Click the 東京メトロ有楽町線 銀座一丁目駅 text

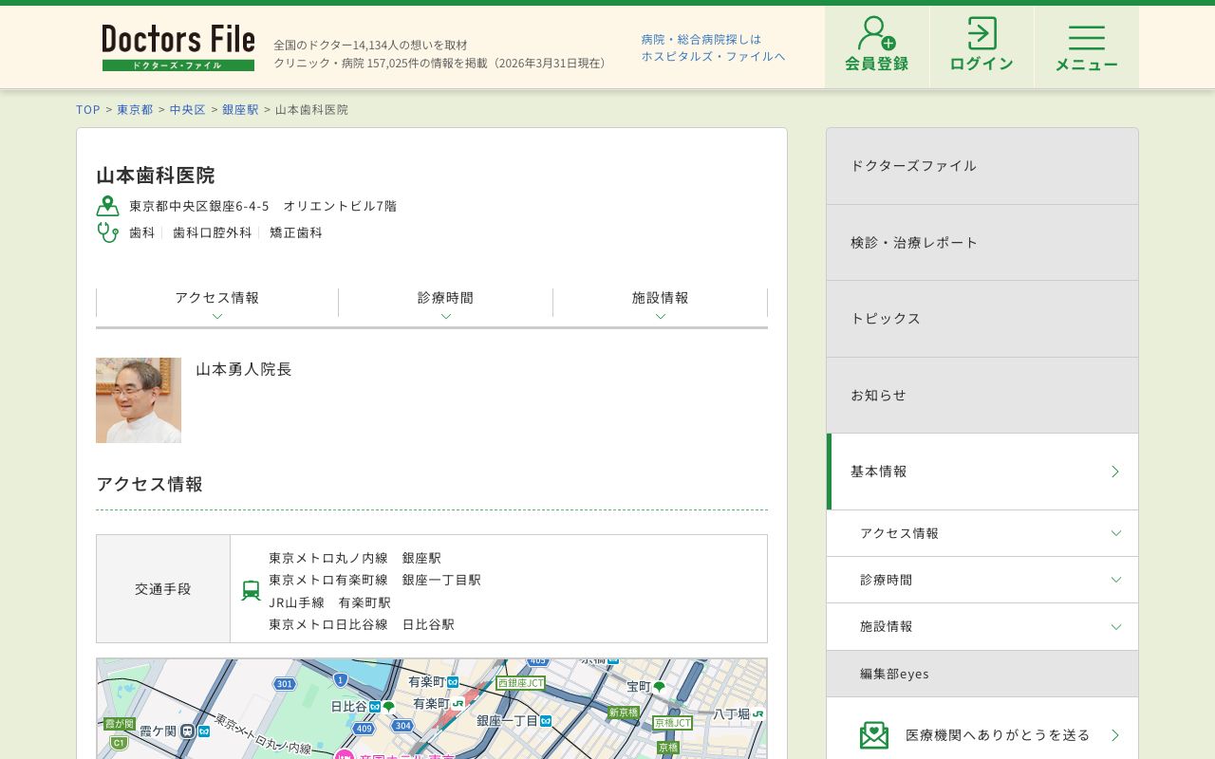click(375, 580)
